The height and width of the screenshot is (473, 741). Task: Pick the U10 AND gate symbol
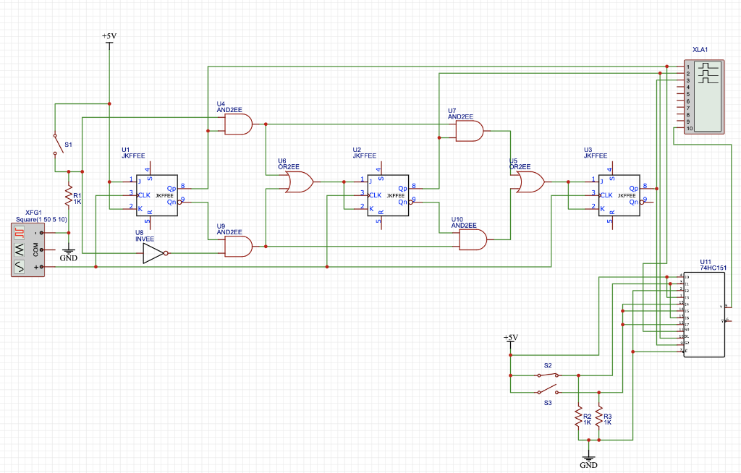pyautogui.click(x=473, y=239)
